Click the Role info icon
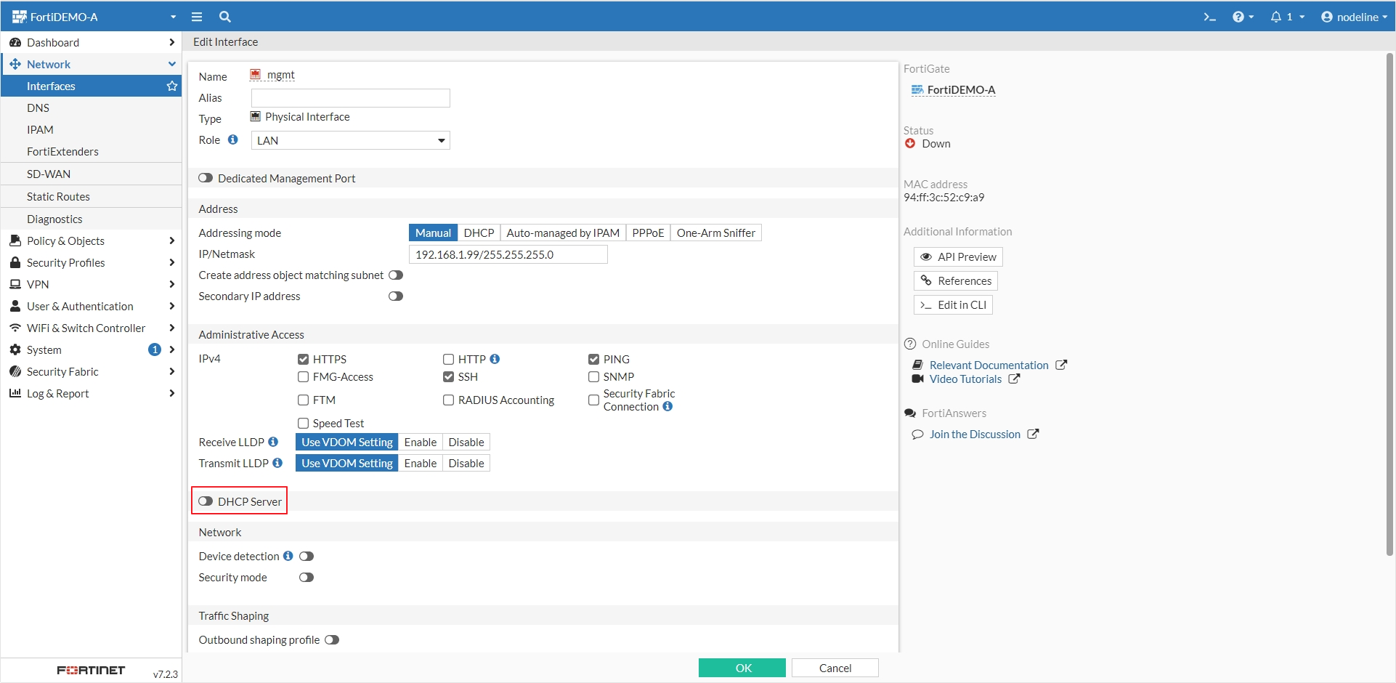Image resolution: width=1396 pixels, height=683 pixels. 232,140
